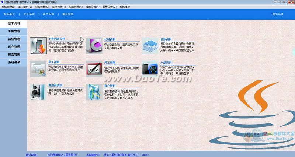Switch to the 库存管理 sidebar tab

tap(14, 47)
